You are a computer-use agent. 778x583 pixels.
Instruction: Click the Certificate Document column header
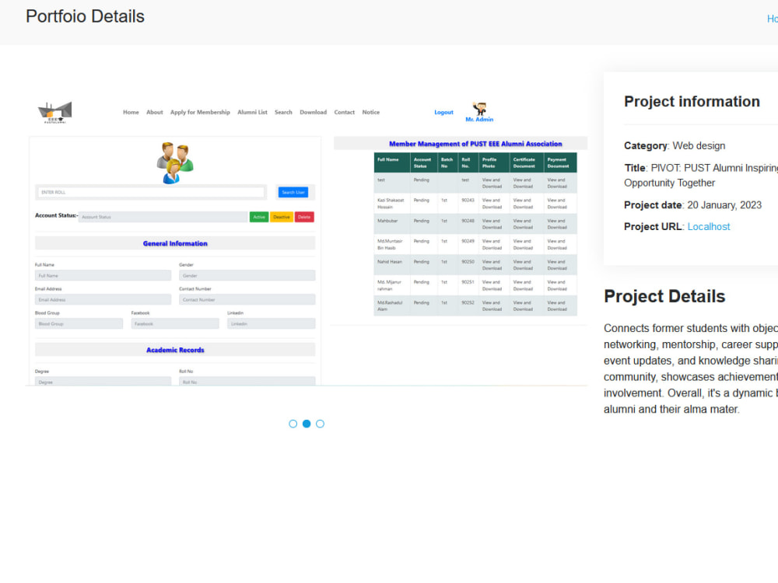pyautogui.click(x=526, y=162)
